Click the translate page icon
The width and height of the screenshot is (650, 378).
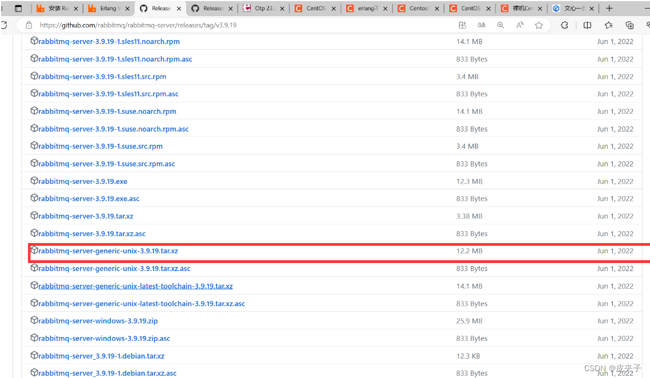click(x=482, y=25)
